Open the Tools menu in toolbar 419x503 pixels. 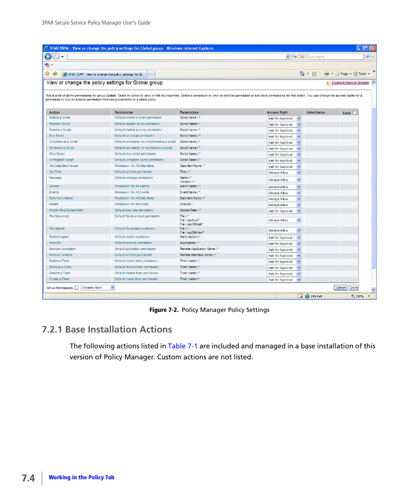tap(361, 74)
